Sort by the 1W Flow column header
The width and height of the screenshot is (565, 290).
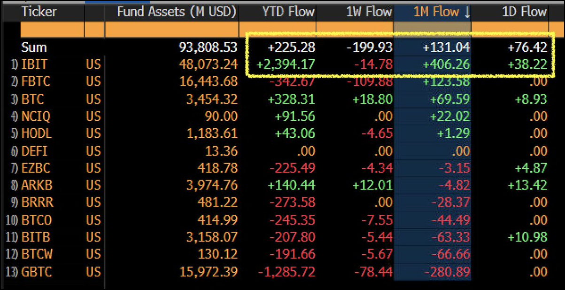368,12
